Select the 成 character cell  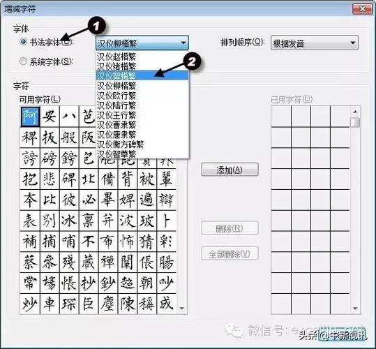[167, 304]
